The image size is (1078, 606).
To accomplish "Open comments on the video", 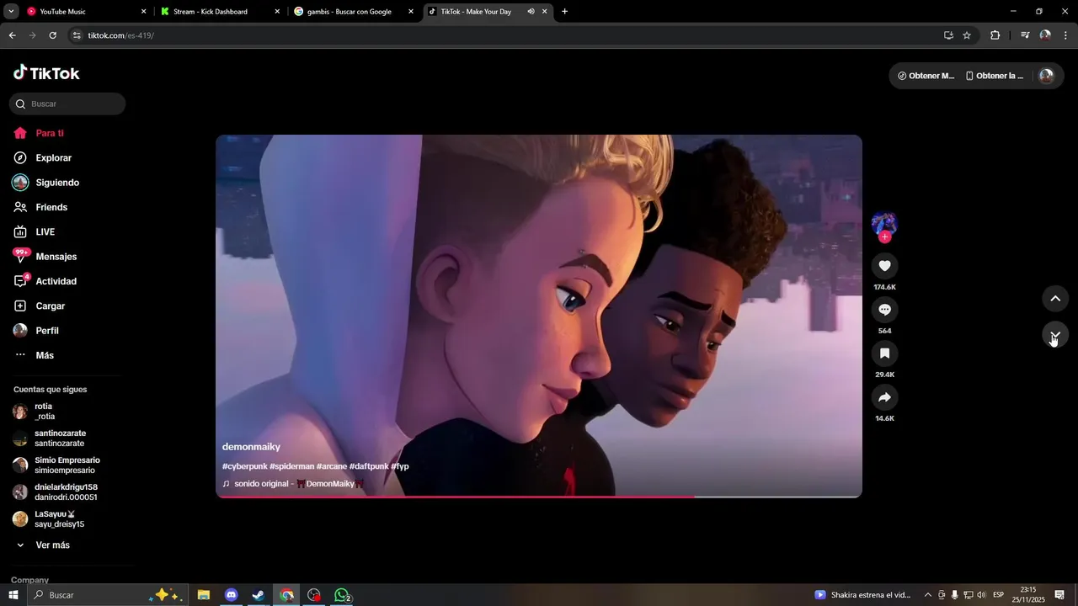I will pos(884,310).
